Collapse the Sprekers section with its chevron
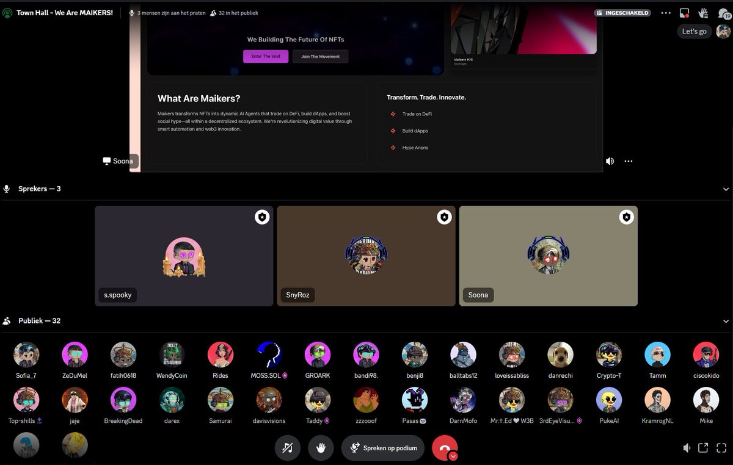 click(x=726, y=189)
